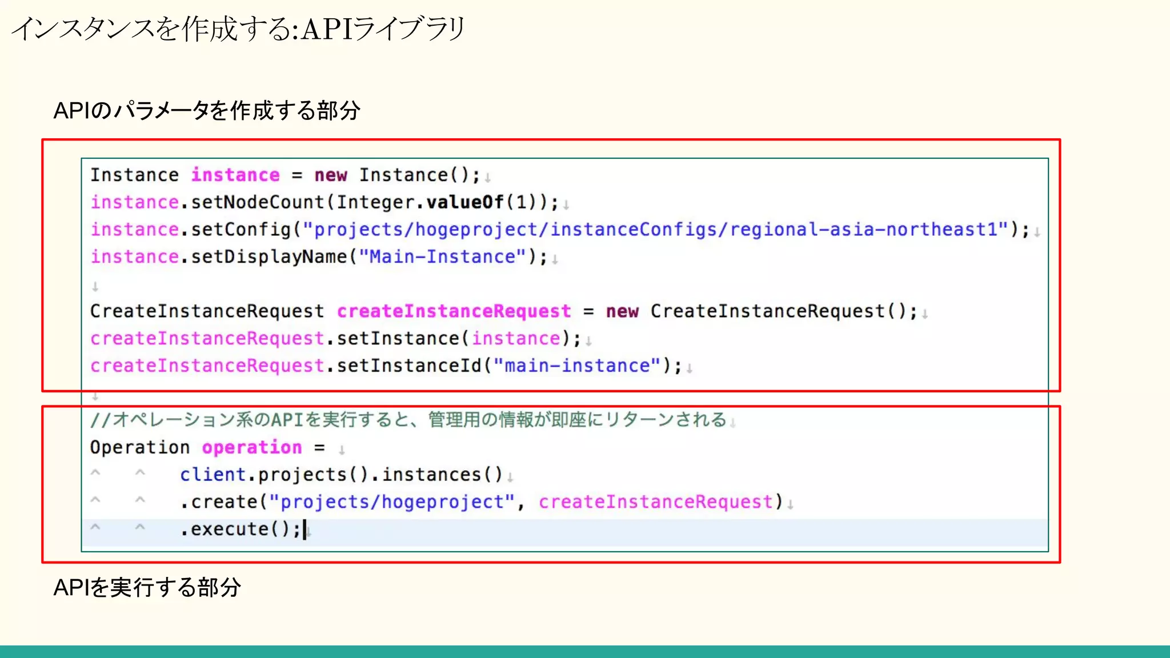Click the line Instance instance = new Instance();
Image resolution: width=1170 pixels, height=658 pixels.
click(x=285, y=175)
